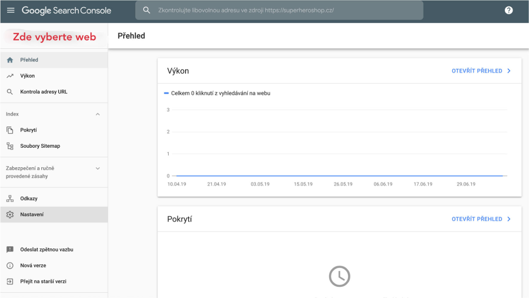Click date label 06.06.19 on chart
This screenshot has height=298, width=529.
pyautogui.click(x=383, y=184)
